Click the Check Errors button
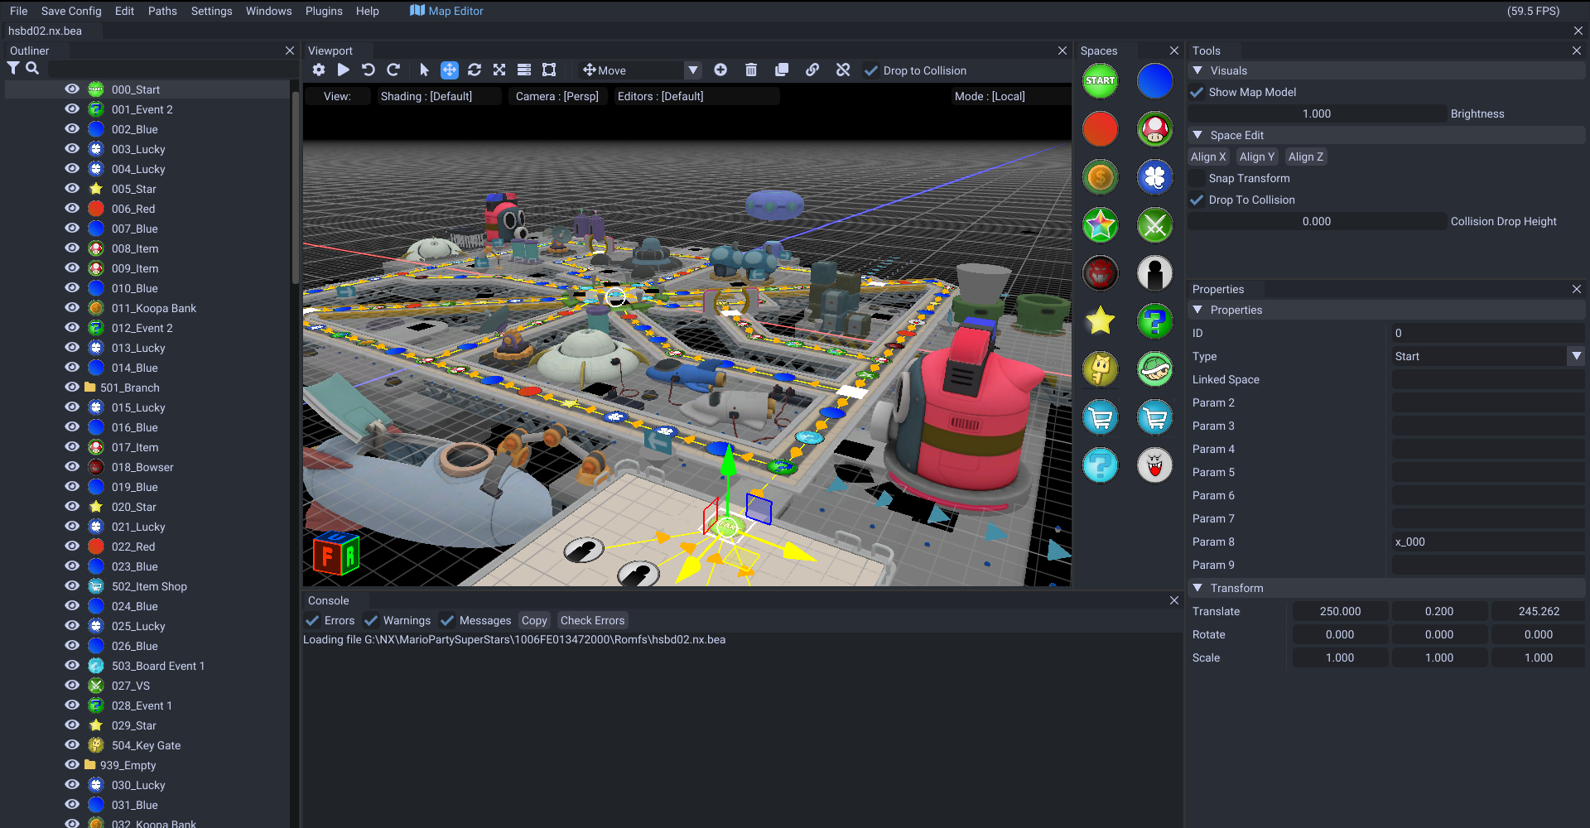The width and height of the screenshot is (1590, 828). pyautogui.click(x=592, y=620)
